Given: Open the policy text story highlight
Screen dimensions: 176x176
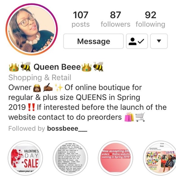Looking at the screenshot, I should coord(70,158).
